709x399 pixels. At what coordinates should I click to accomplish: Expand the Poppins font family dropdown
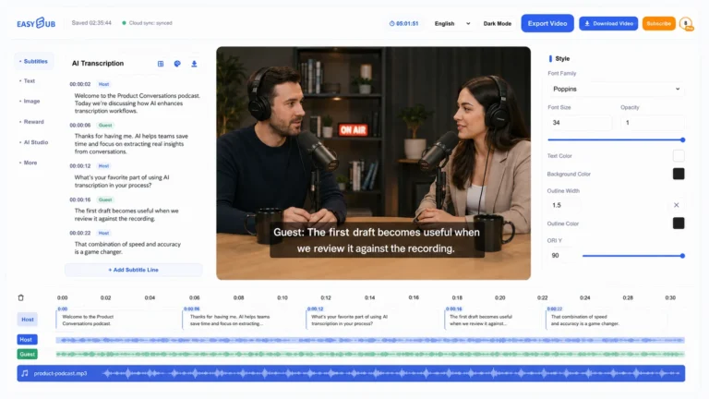point(616,89)
